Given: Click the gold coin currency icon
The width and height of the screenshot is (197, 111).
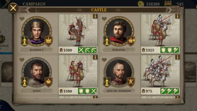Looking at the screenshot, I should [141, 4].
